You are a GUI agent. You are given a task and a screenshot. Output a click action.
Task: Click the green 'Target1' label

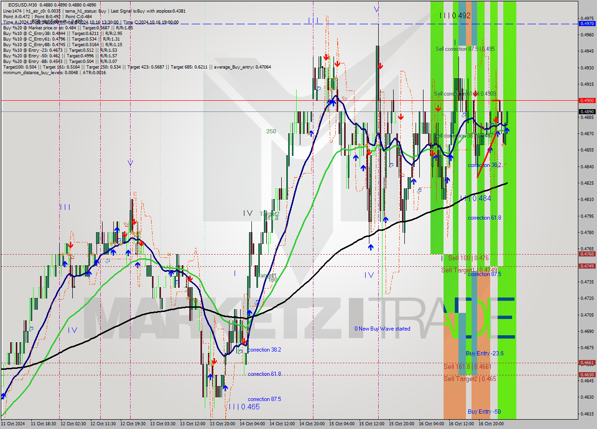pos(267,276)
